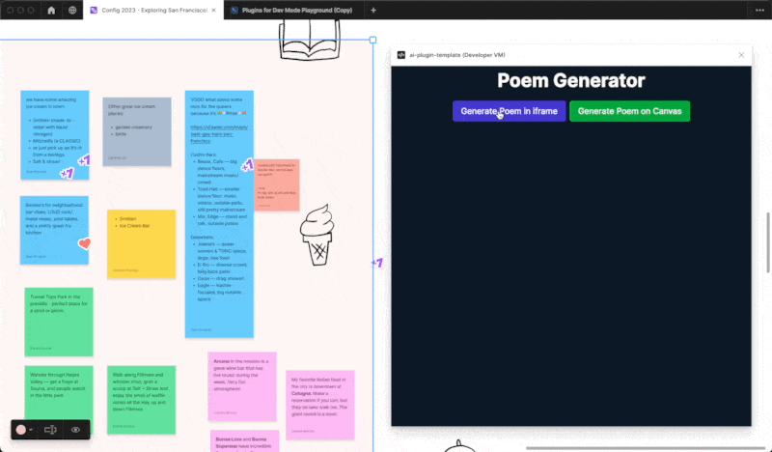Open the globe Community icon
This screenshot has width=772, height=452.
click(73, 11)
